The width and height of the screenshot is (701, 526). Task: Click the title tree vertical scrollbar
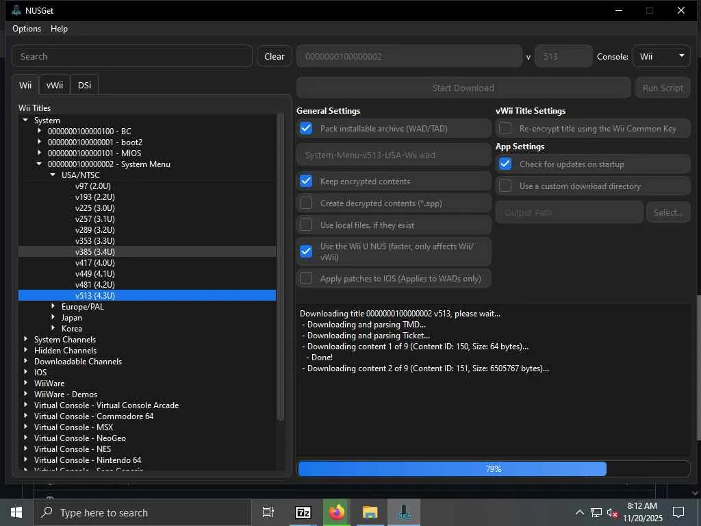click(x=281, y=267)
